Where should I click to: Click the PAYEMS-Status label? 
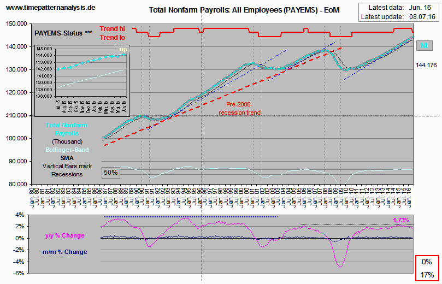click(x=60, y=33)
